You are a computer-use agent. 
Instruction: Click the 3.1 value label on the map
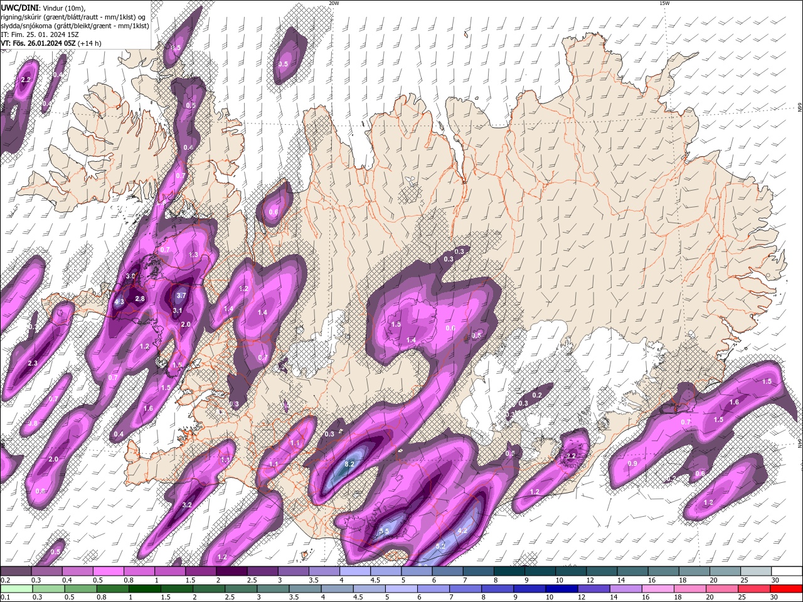tap(178, 310)
